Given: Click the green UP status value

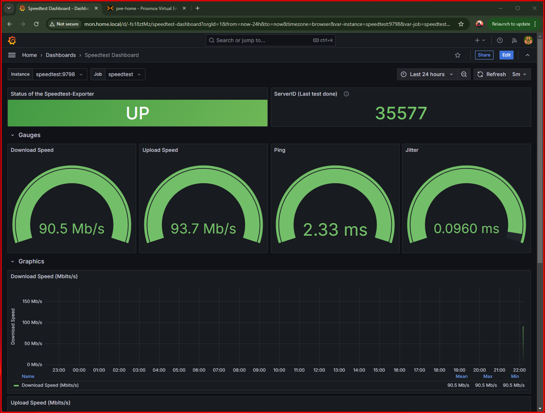Looking at the screenshot, I should point(138,113).
